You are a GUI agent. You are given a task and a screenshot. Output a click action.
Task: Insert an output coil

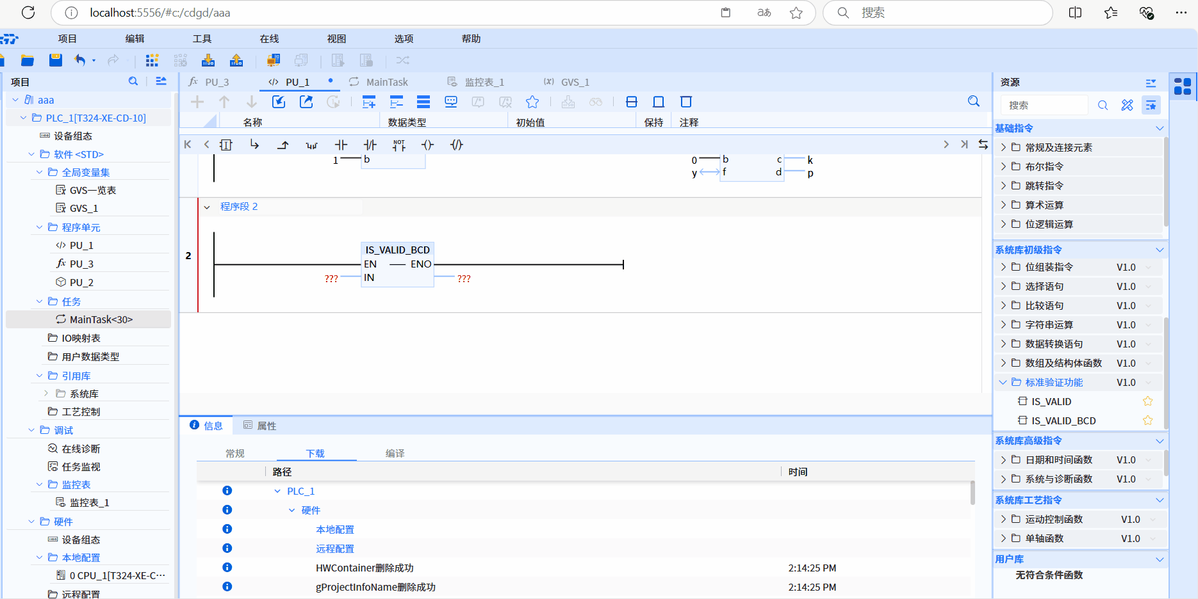pos(427,145)
